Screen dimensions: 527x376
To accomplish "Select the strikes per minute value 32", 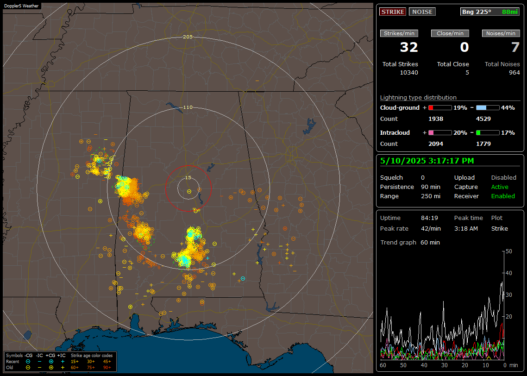I will coord(409,47).
